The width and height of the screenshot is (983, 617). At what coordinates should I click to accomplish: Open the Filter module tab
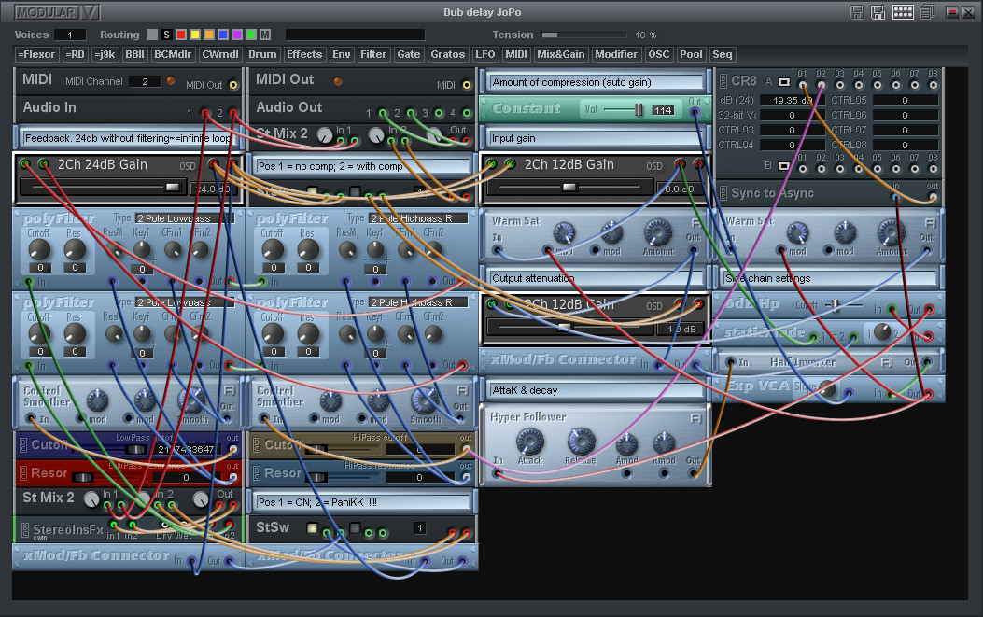click(373, 54)
